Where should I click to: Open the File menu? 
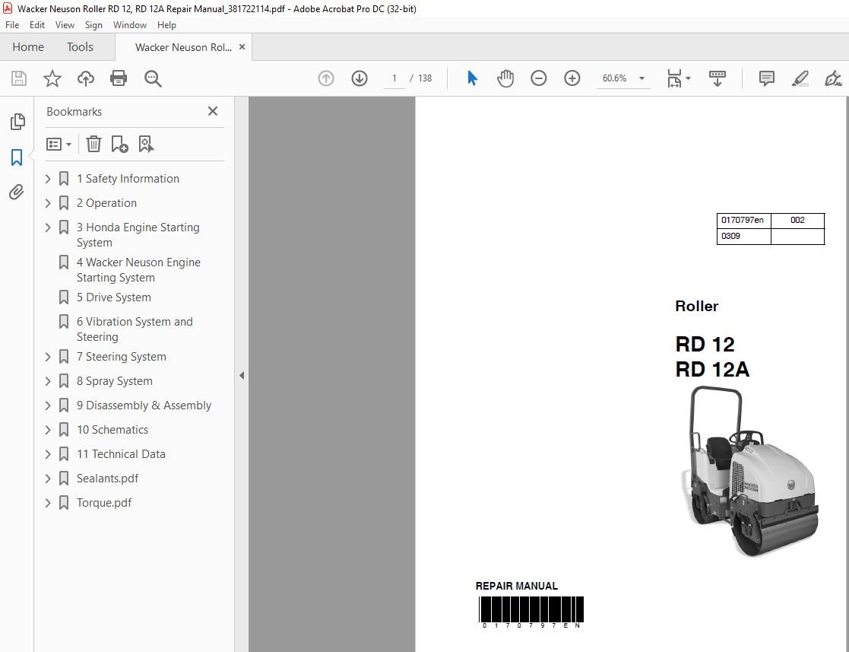tap(12, 25)
